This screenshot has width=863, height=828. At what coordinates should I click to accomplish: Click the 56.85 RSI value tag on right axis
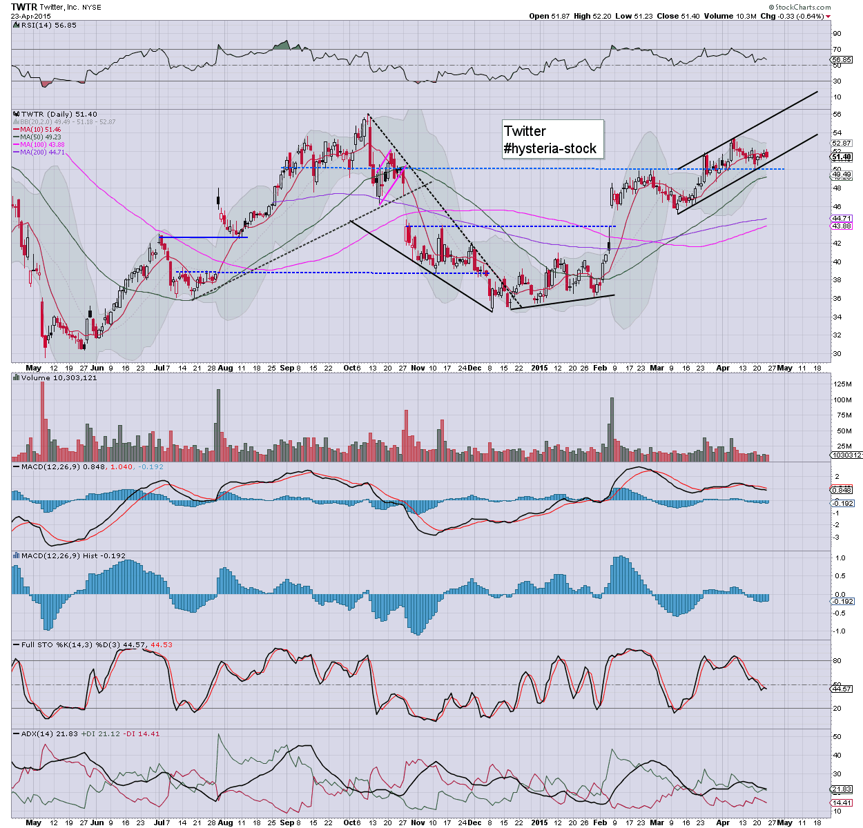(841, 60)
